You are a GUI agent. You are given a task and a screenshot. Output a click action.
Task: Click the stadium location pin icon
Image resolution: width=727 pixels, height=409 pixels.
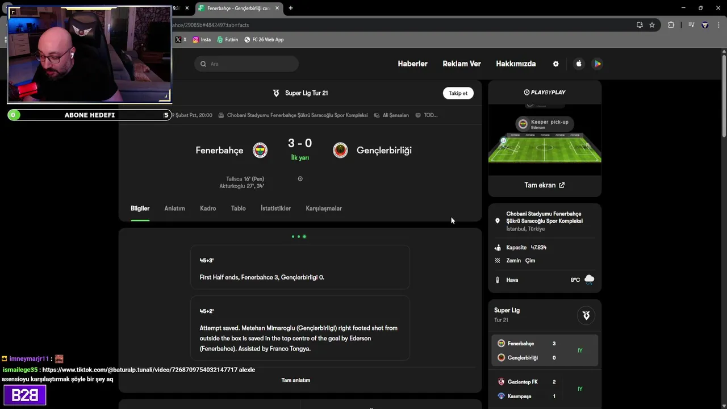498,221
